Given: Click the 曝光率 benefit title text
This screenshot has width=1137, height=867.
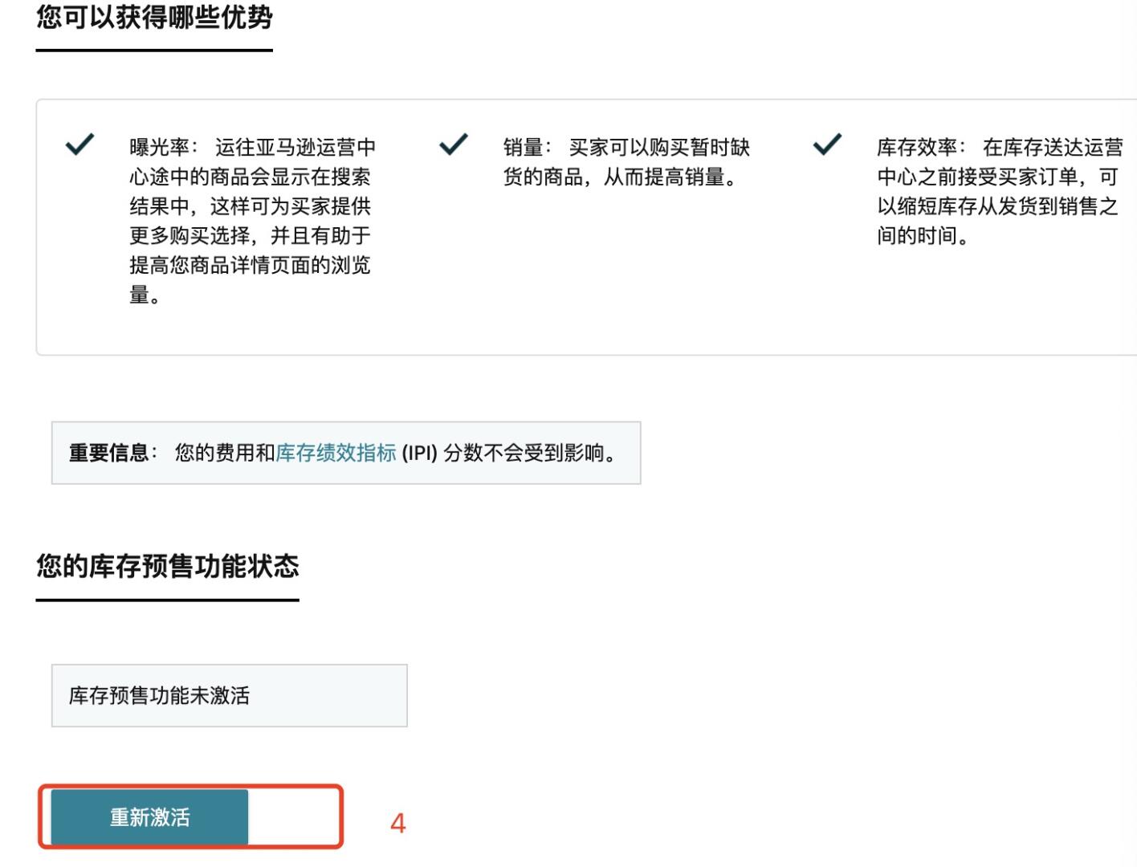Looking at the screenshot, I should click(x=160, y=147).
